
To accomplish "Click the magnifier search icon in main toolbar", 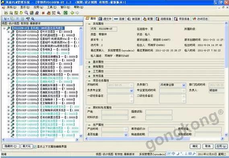I will (x=26, y=13).
